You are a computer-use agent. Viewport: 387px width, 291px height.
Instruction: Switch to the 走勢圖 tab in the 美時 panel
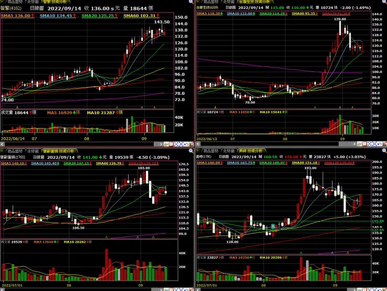coord(229,151)
